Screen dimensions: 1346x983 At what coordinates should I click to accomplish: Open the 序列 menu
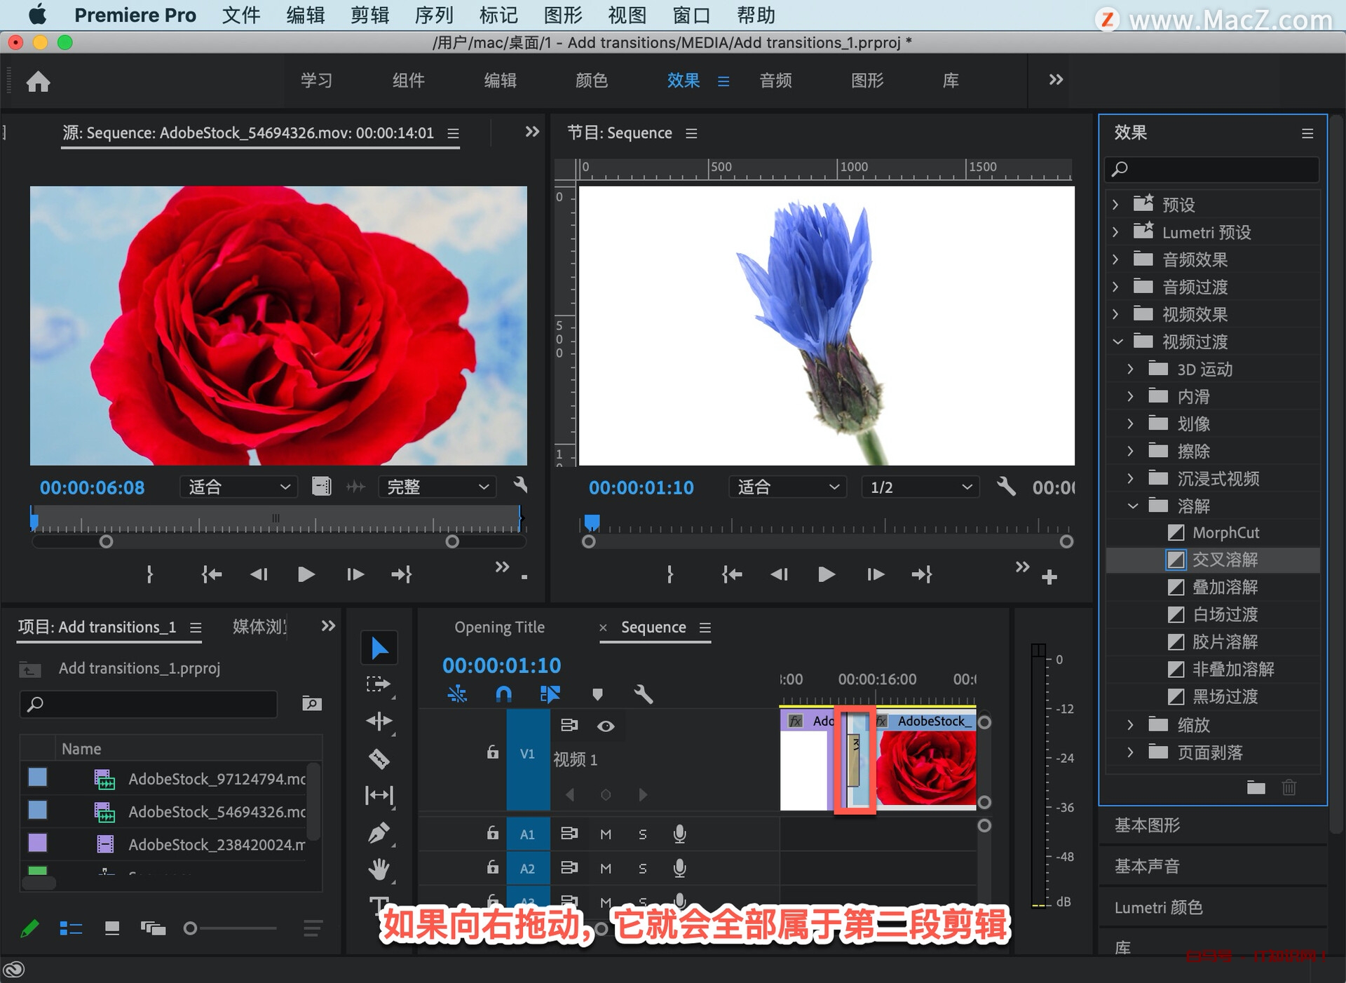(x=433, y=15)
